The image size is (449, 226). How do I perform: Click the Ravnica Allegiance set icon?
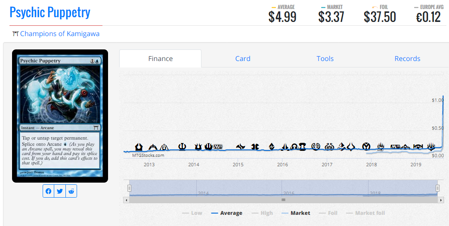[418, 147]
